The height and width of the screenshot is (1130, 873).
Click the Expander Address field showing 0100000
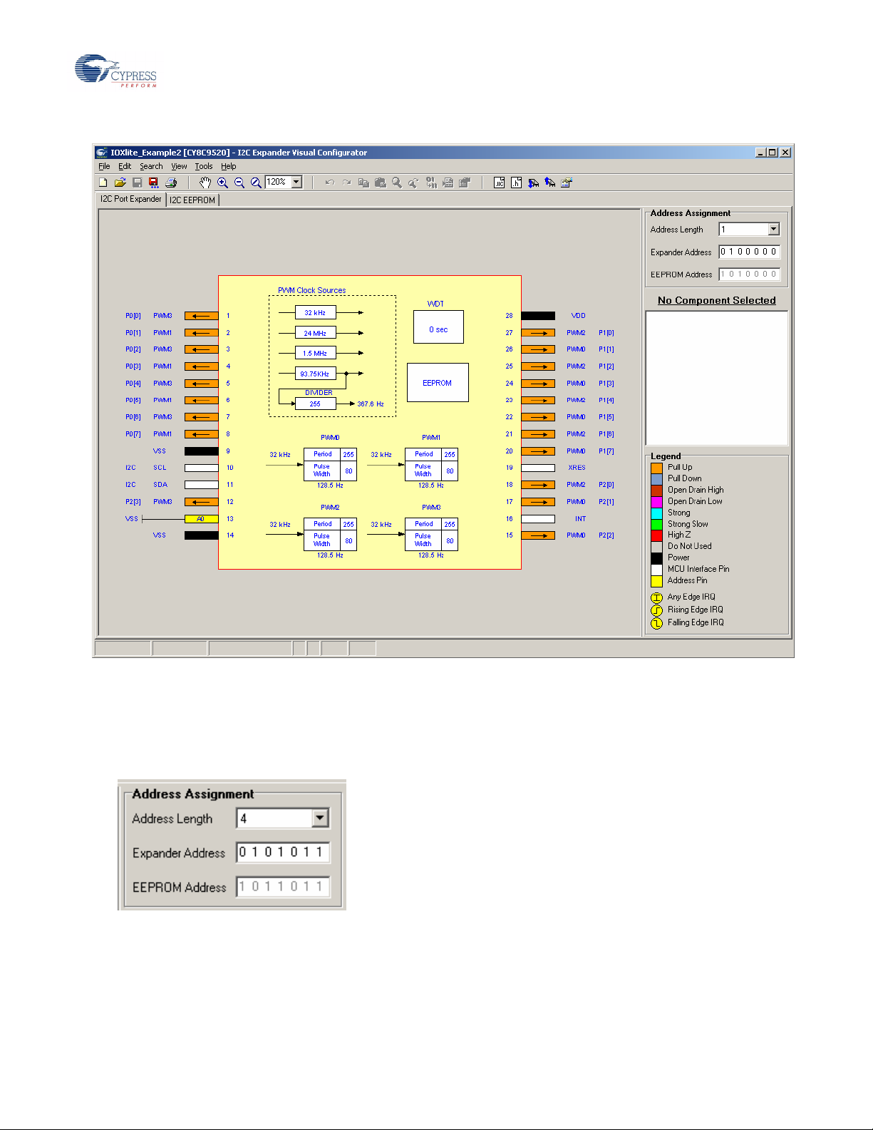748,252
